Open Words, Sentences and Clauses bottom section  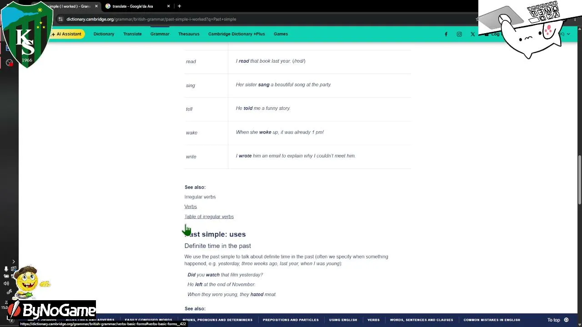(421, 320)
